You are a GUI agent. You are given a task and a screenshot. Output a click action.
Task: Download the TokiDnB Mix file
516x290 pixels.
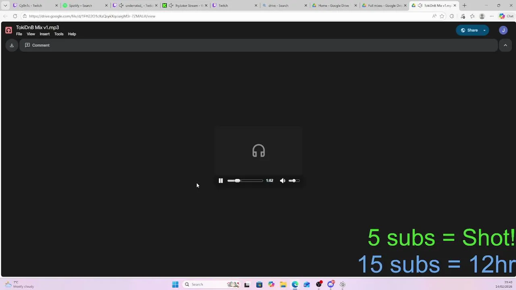[x=12, y=45]
